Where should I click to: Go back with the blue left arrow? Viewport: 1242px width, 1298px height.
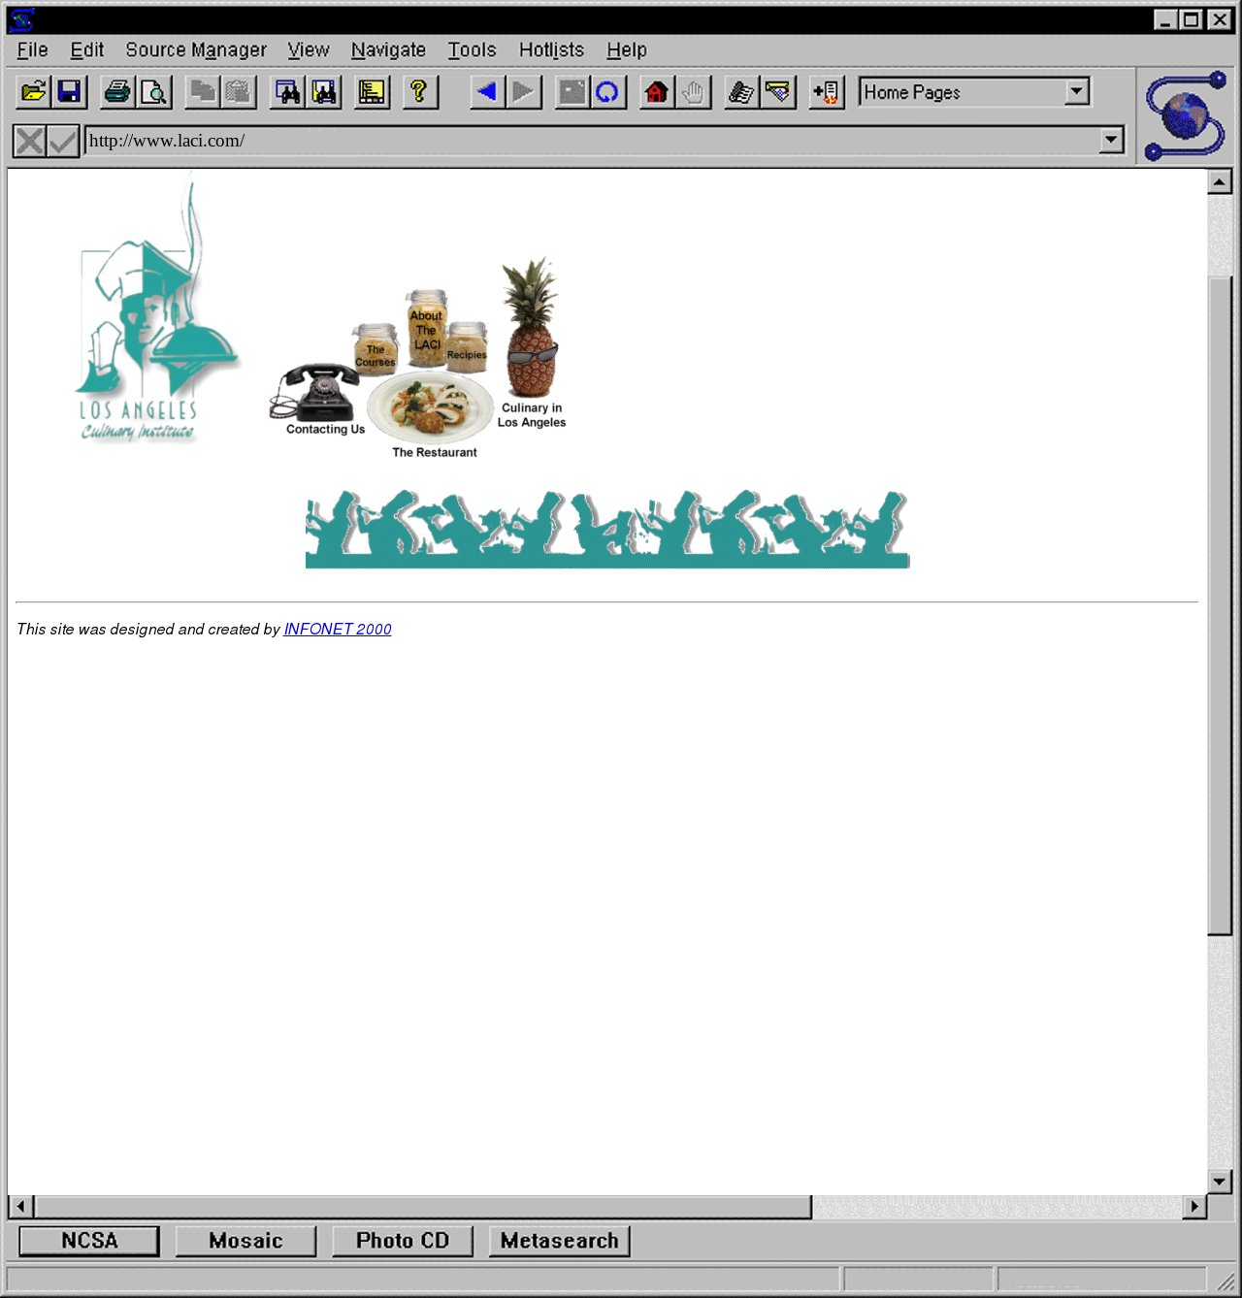(x=487, y=92)
